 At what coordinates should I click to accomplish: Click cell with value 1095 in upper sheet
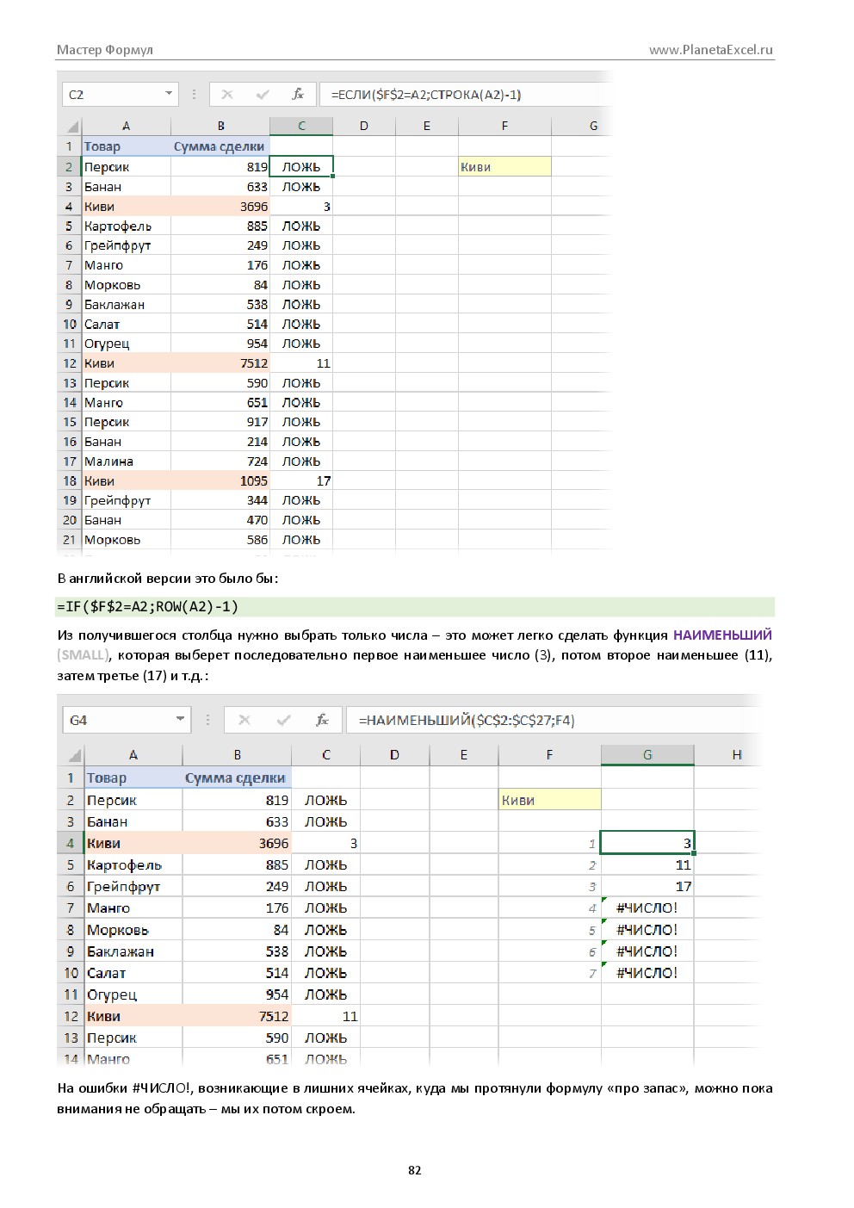(x=220, y=481)
